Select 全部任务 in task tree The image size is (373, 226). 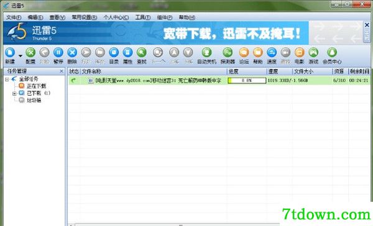click(x=29, y=79)
